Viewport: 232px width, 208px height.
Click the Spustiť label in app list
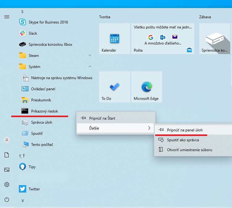pos(37,134)
